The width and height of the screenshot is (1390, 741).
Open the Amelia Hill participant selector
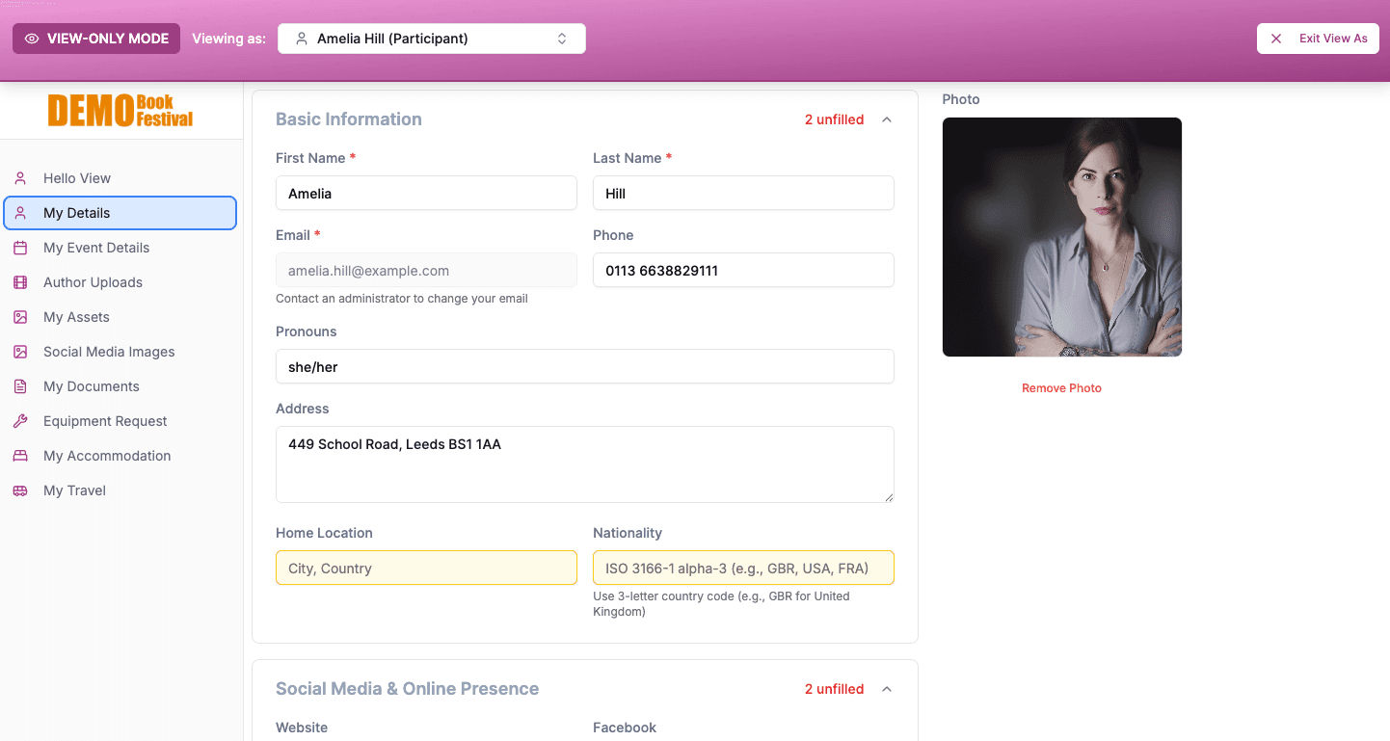pyautogui.click(x=431, y=38)
